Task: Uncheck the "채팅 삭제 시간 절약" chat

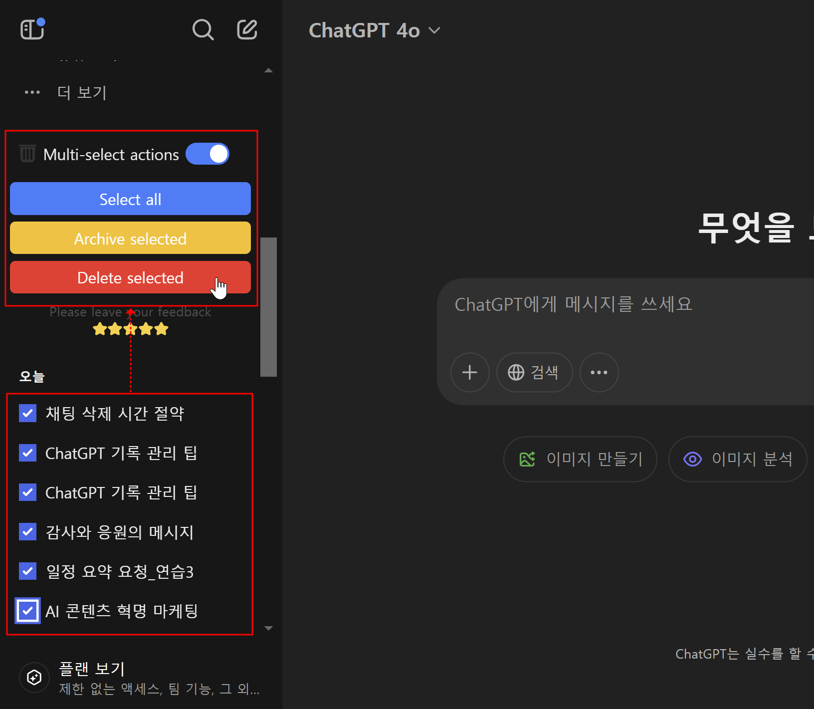Action: [x=27, y=413]
